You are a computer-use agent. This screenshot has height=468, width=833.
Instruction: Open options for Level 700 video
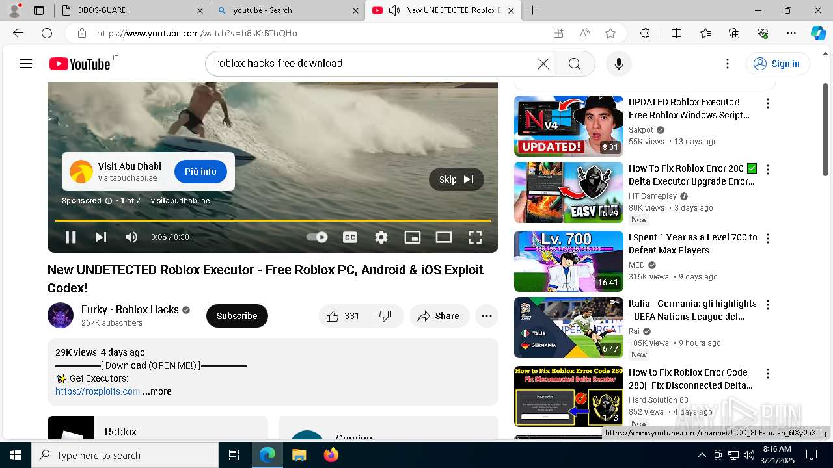768,239
